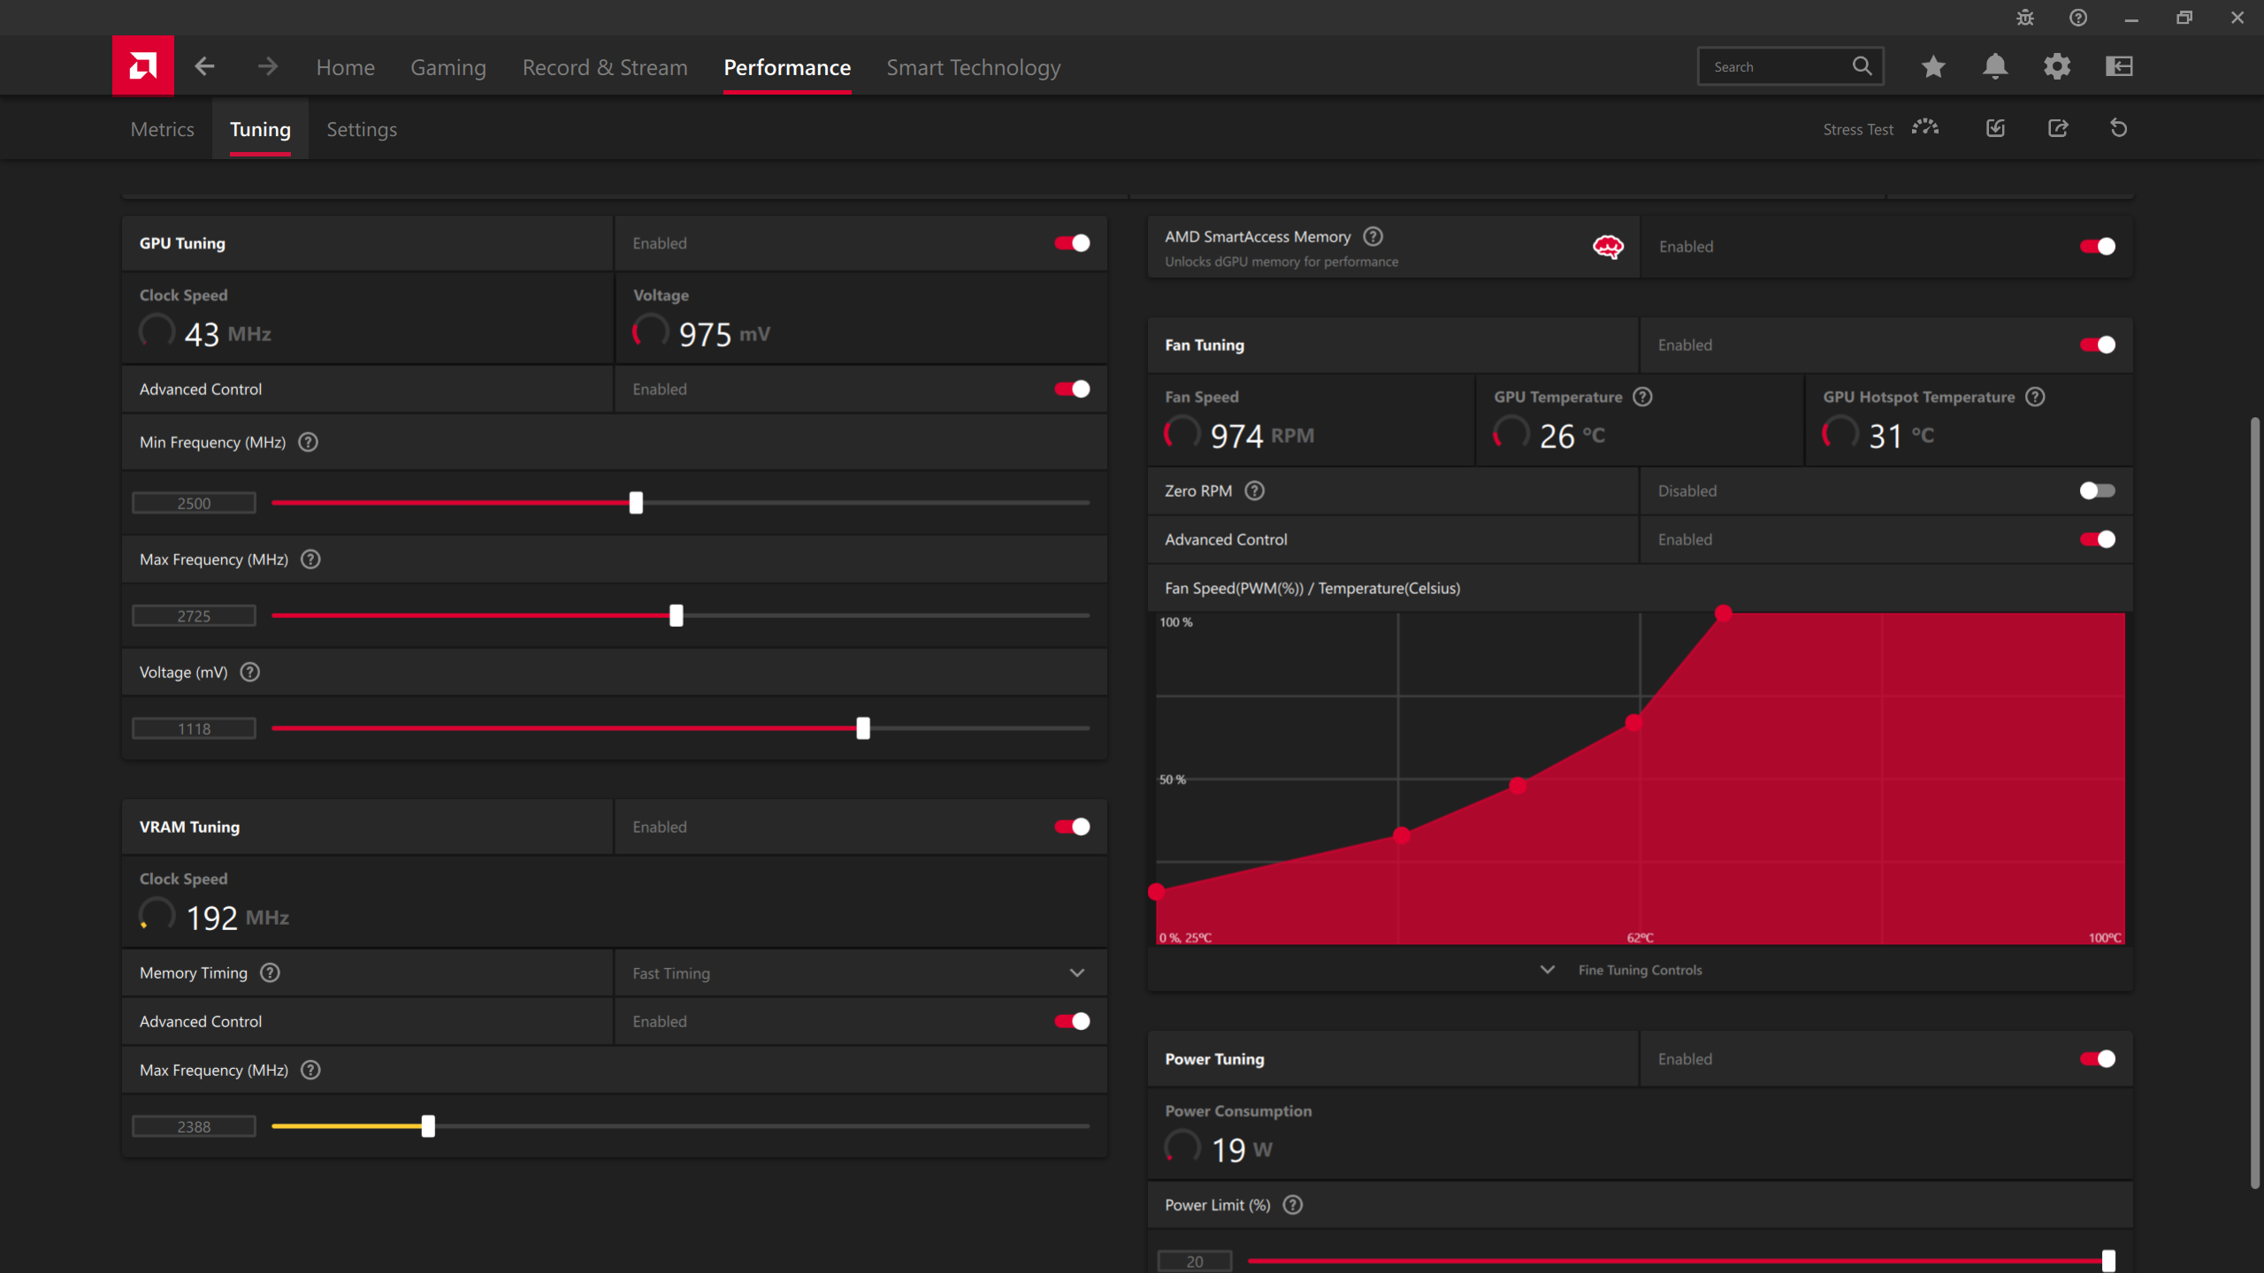
Task: Switch to the Settings sub-tab
Action: click(x=362, y=129)
